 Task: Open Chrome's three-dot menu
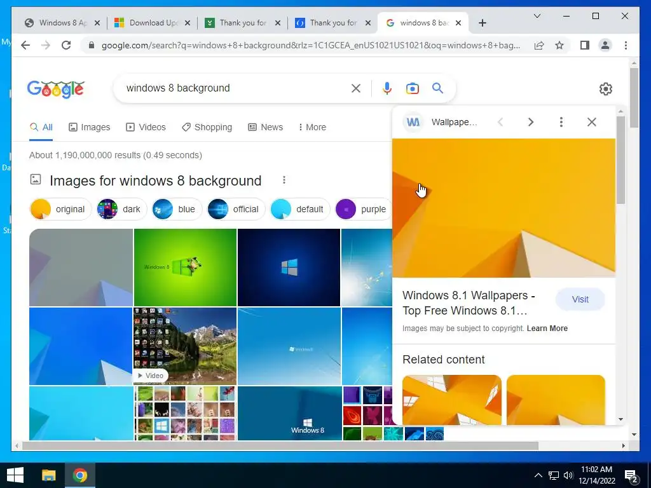626,45
